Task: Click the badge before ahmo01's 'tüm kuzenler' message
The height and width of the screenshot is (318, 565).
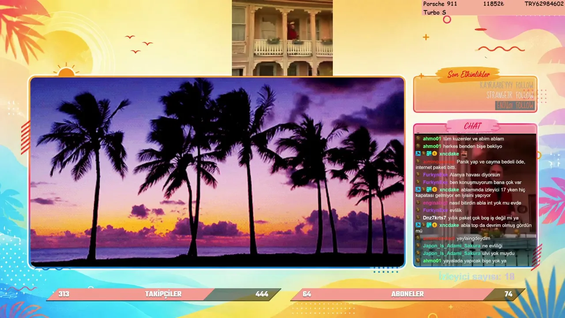Action: coord(418,139)
